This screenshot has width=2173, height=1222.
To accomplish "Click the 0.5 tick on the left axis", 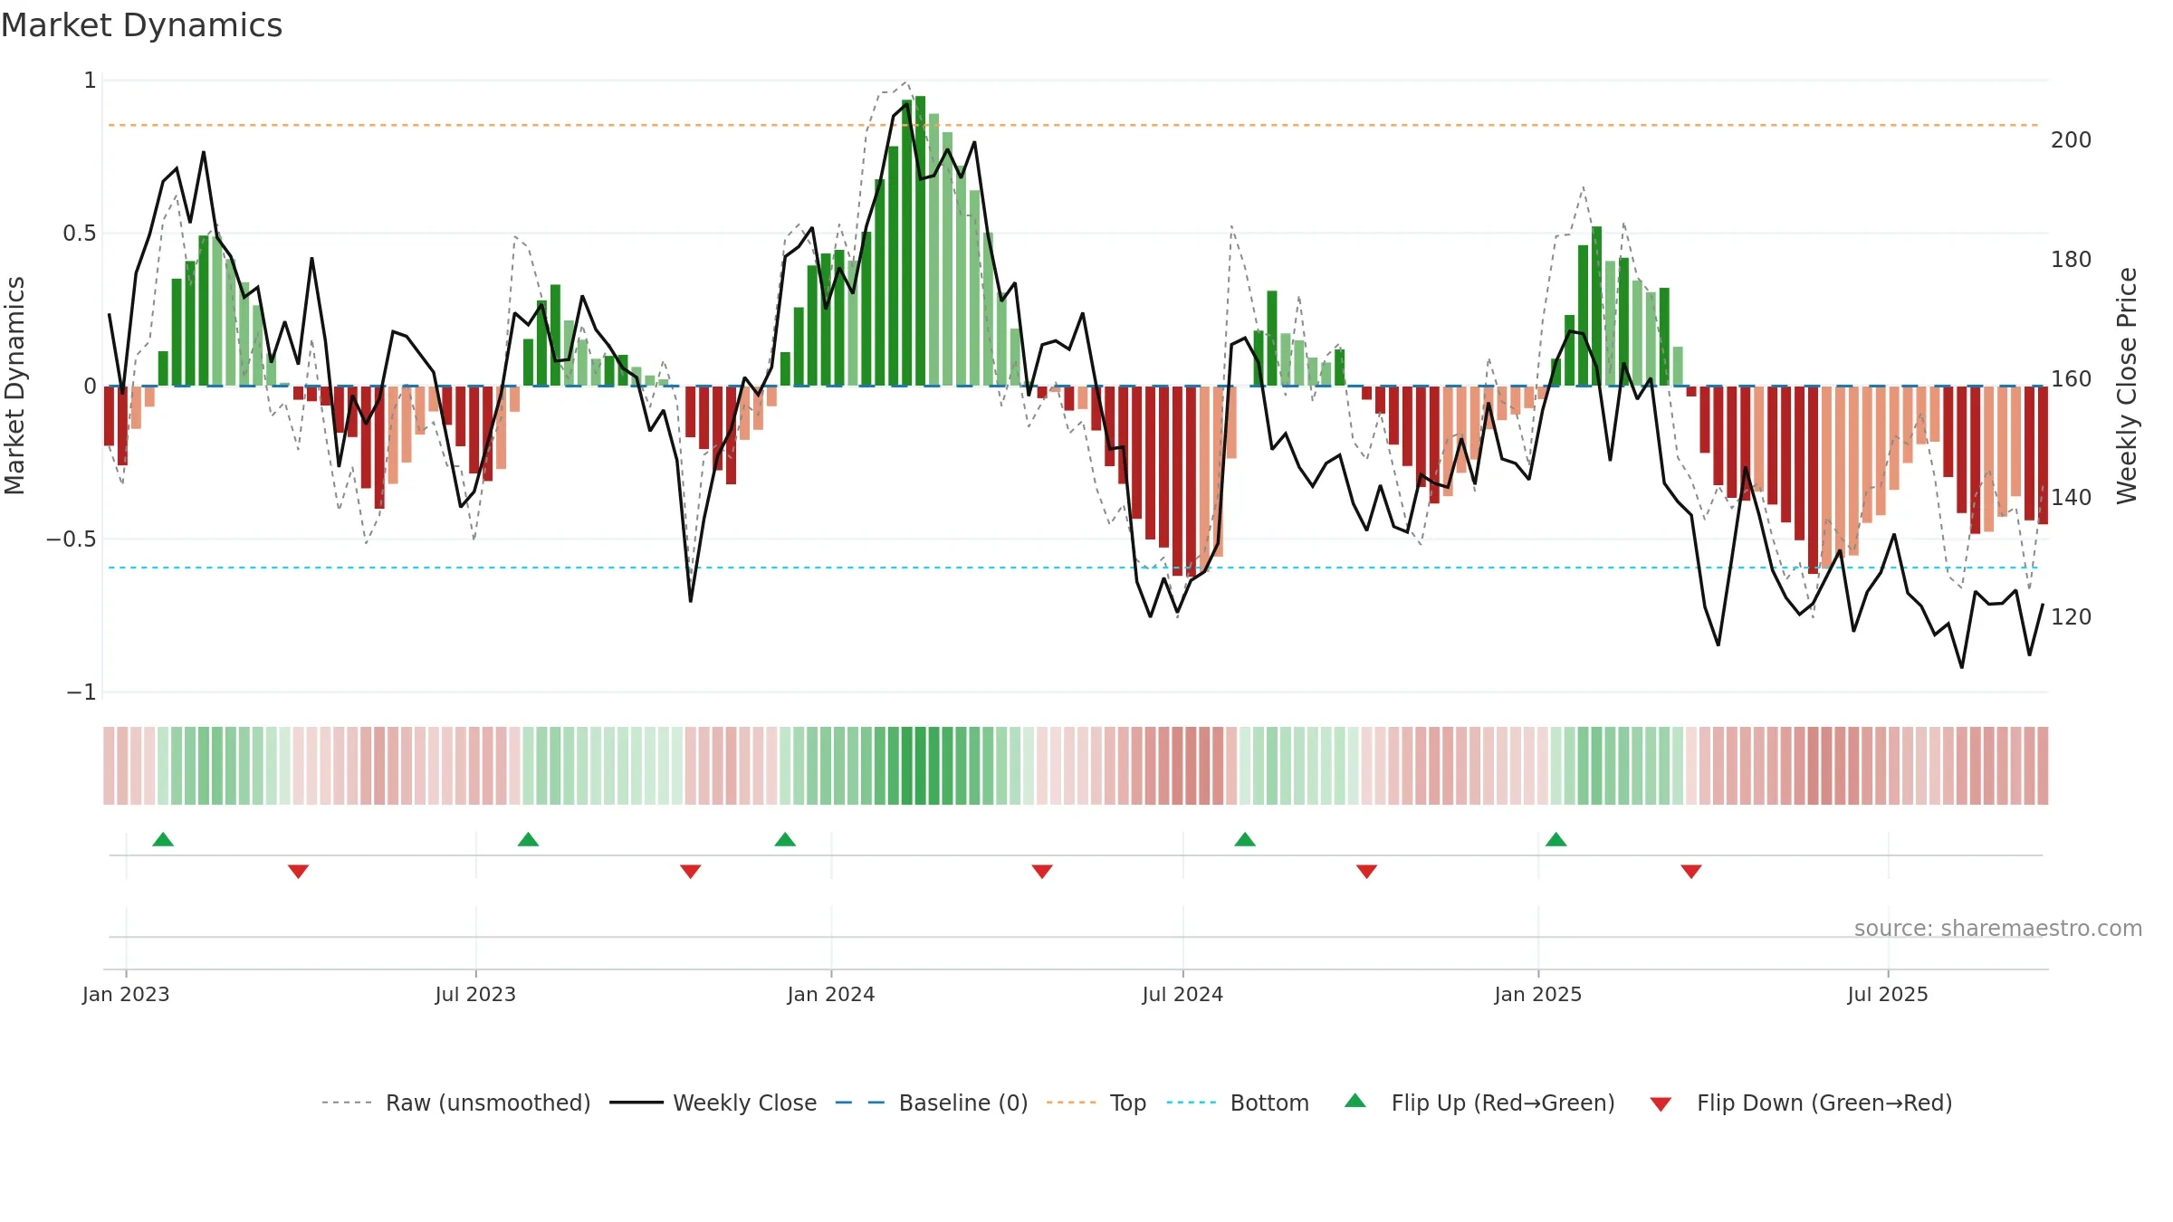I will pos(80,234).
